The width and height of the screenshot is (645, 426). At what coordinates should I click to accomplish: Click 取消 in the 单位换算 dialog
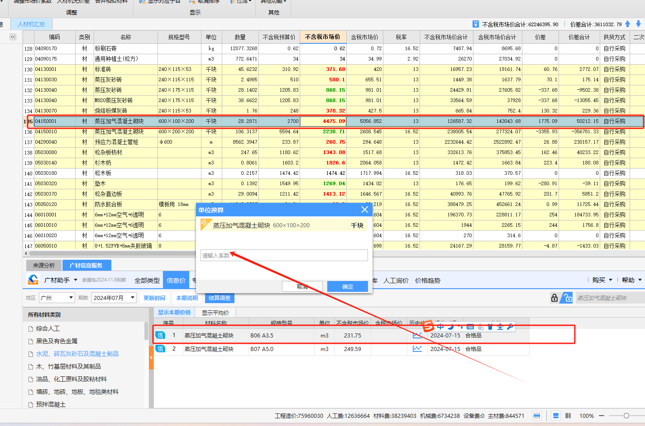[x=302, y=286]
